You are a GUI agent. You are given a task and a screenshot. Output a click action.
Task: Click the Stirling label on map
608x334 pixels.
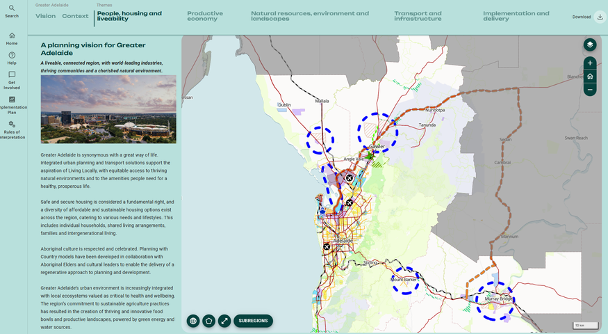370,263
